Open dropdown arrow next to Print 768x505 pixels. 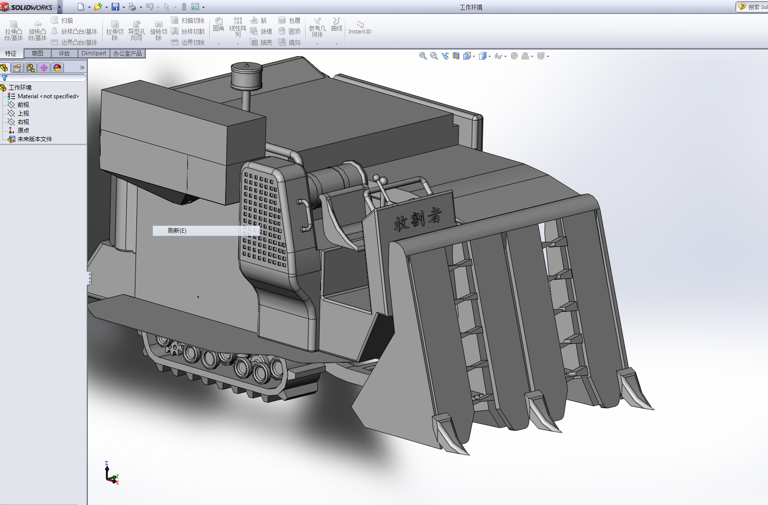[141, 7]
